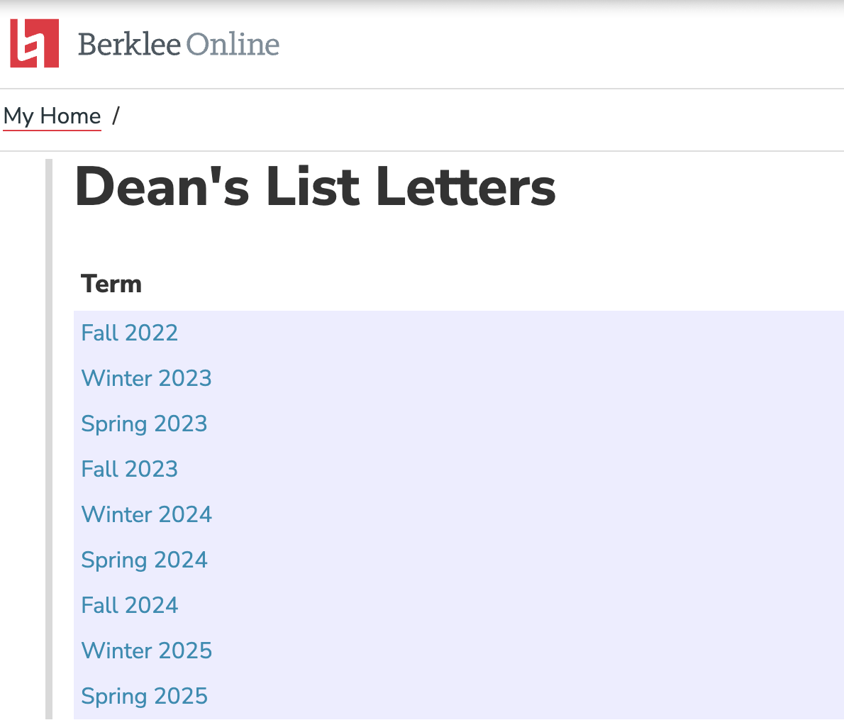The height and width of the screenshot is (725, 844).
Task: Open Winter 2024 term link
Action: pos(146,514)
